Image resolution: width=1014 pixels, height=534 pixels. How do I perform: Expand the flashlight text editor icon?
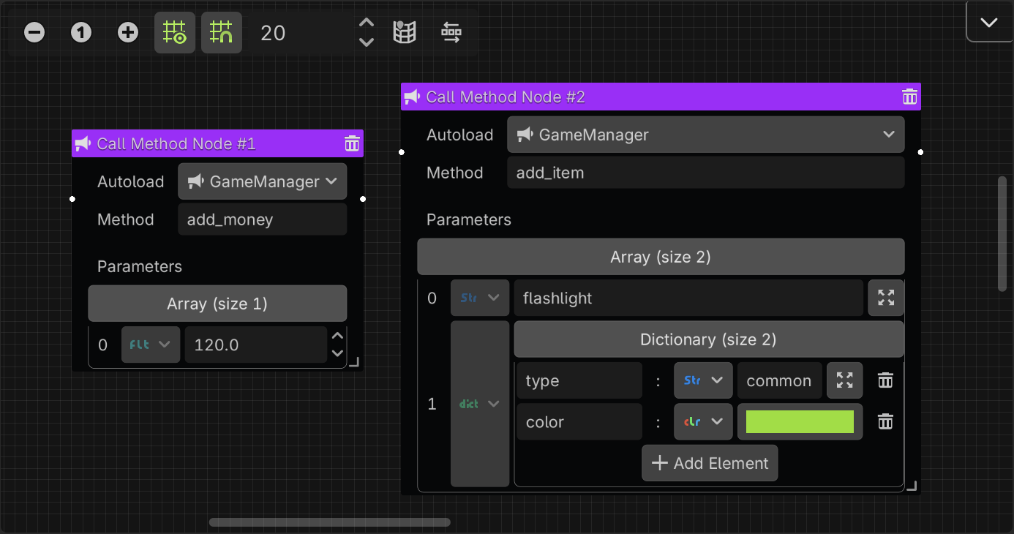tap(885, 298)
